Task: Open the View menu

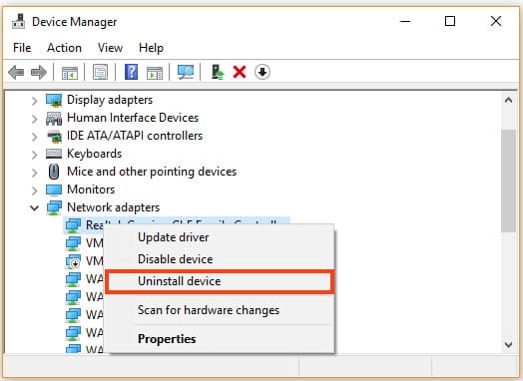Action: [x=110, y=48]
